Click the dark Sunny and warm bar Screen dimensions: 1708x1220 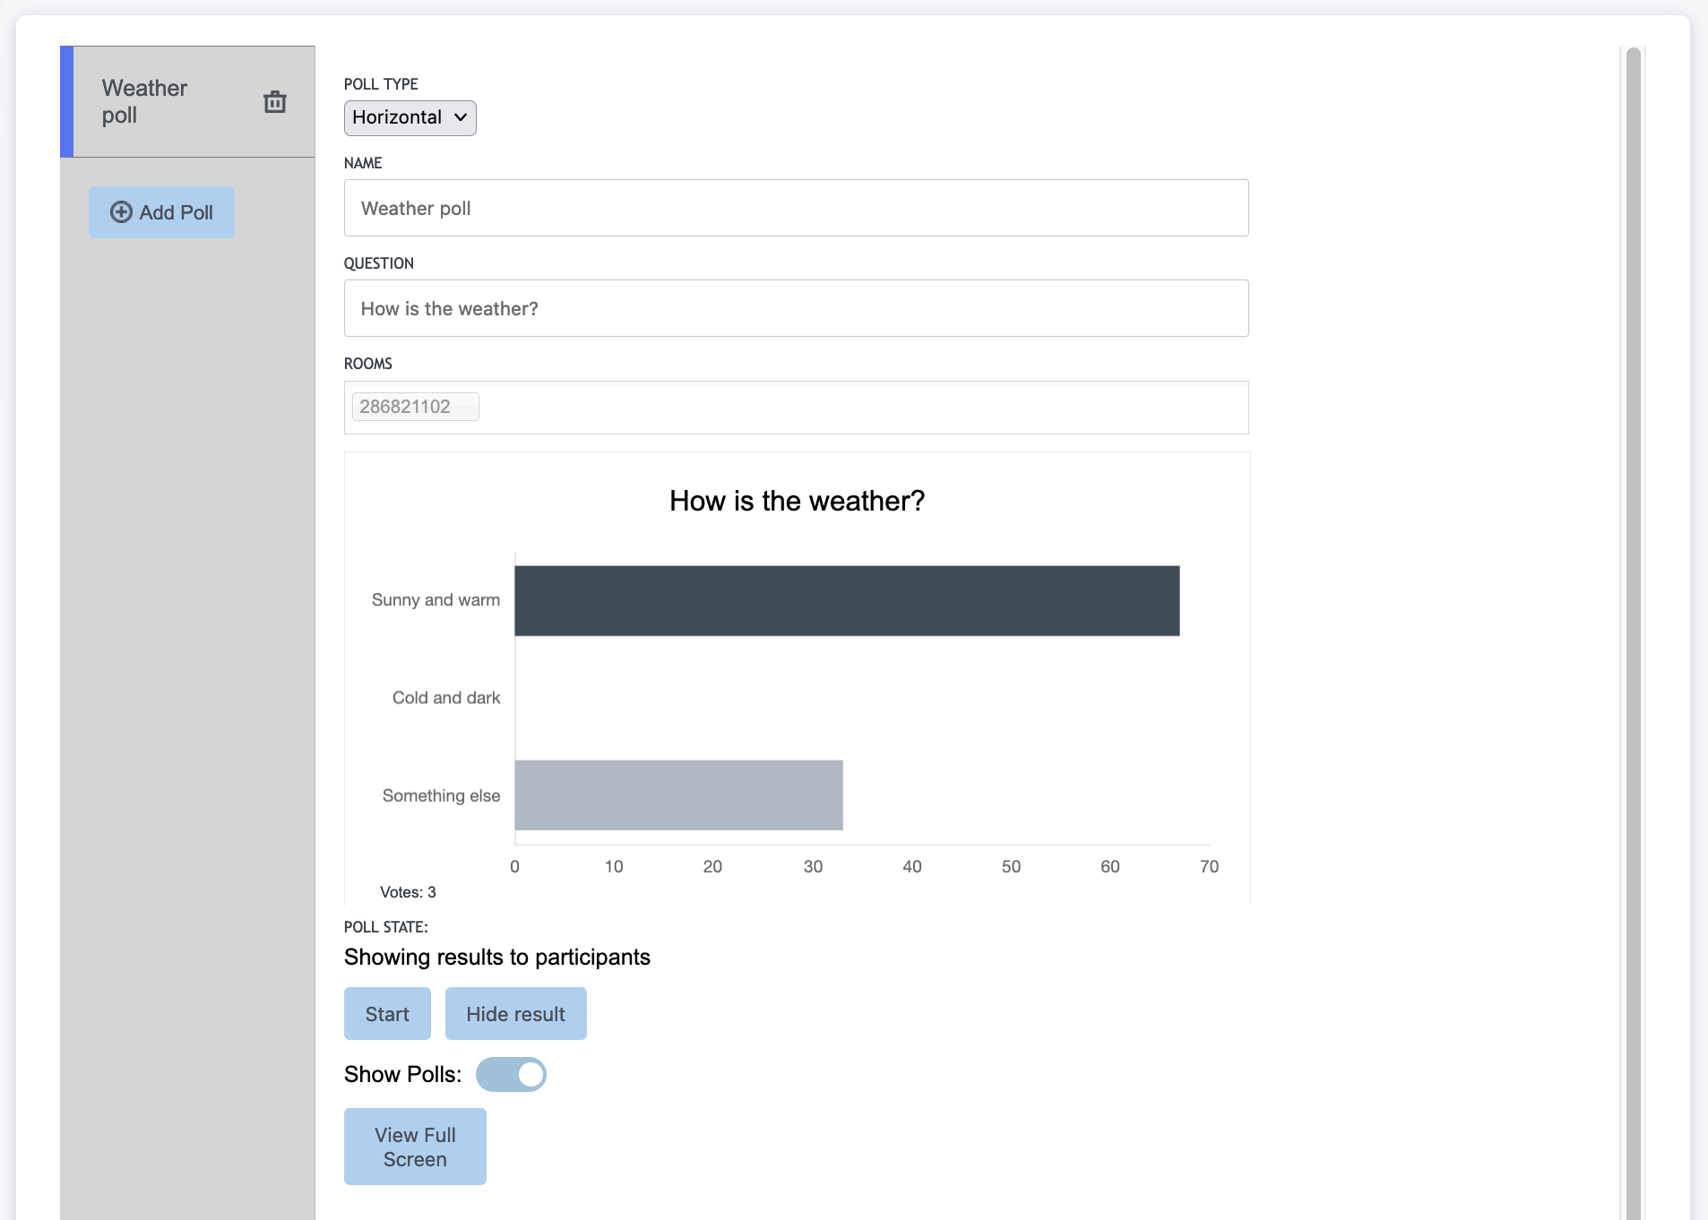[846, 601]
